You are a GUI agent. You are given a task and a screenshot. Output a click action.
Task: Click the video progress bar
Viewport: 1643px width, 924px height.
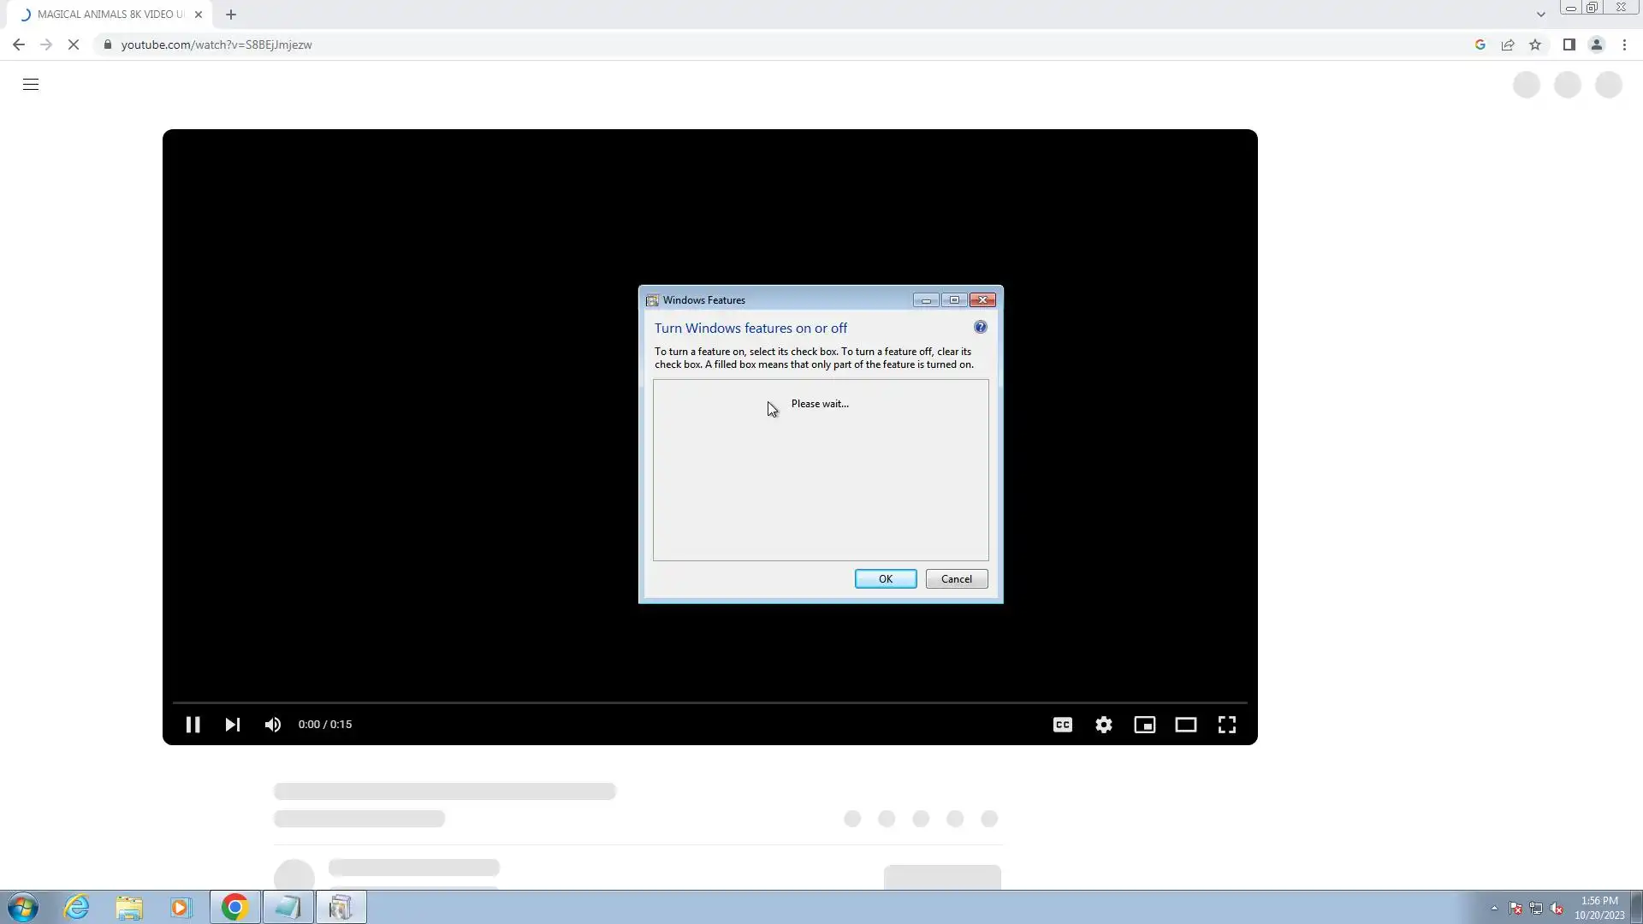709,702
